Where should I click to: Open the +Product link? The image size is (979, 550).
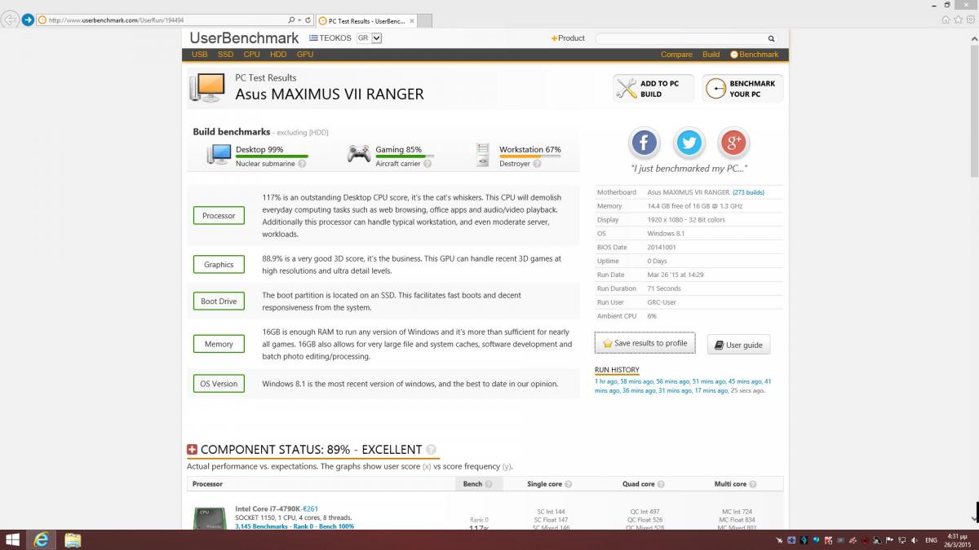[x=568, y=38]
